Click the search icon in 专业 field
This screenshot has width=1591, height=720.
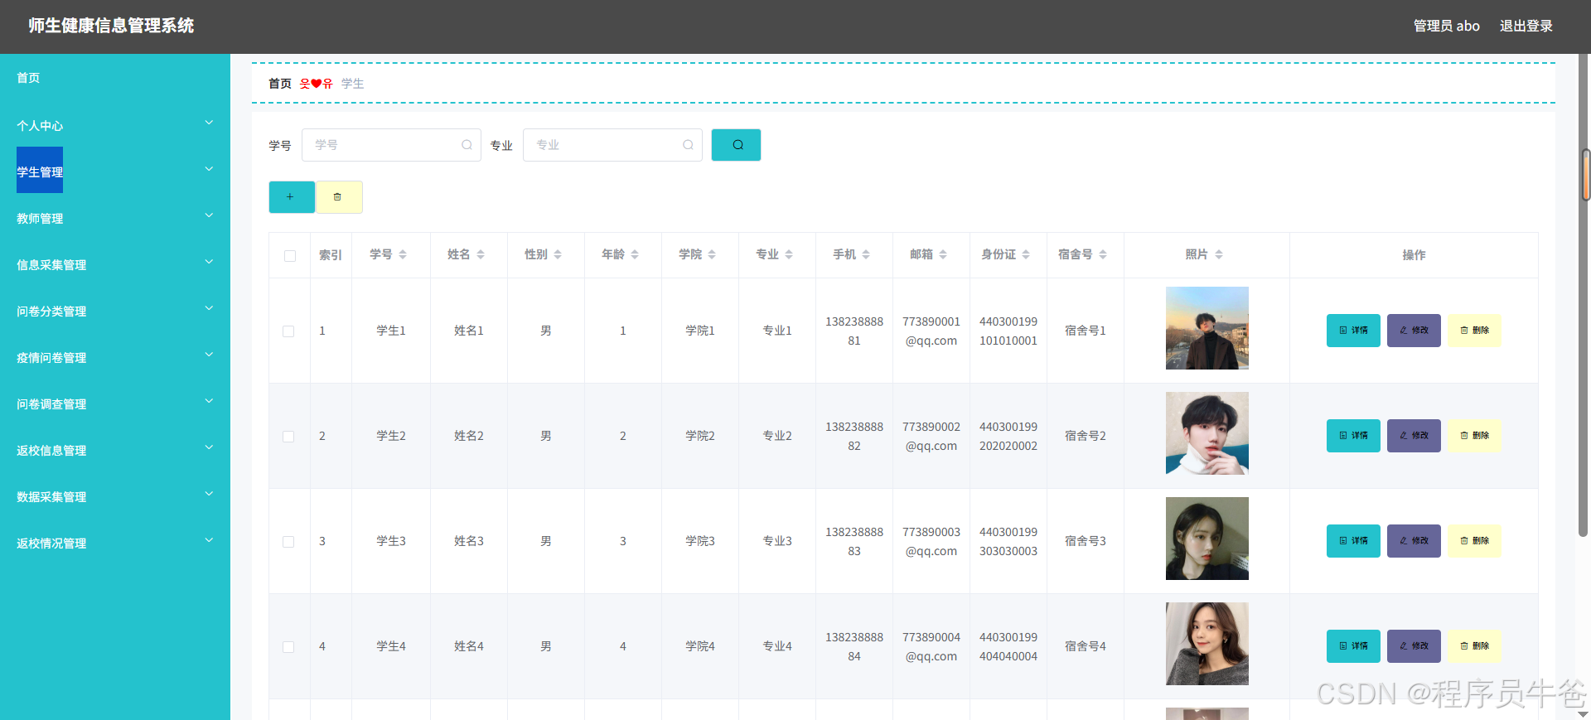point(688,145)
